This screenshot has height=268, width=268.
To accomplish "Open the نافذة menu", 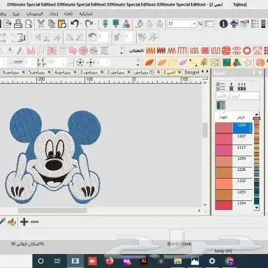I will pyautogui.click(x=68, y=14).
